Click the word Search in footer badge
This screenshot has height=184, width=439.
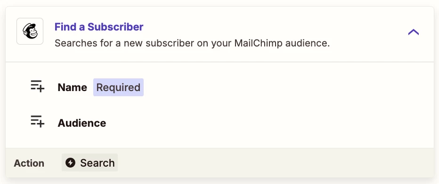[98, 163]
